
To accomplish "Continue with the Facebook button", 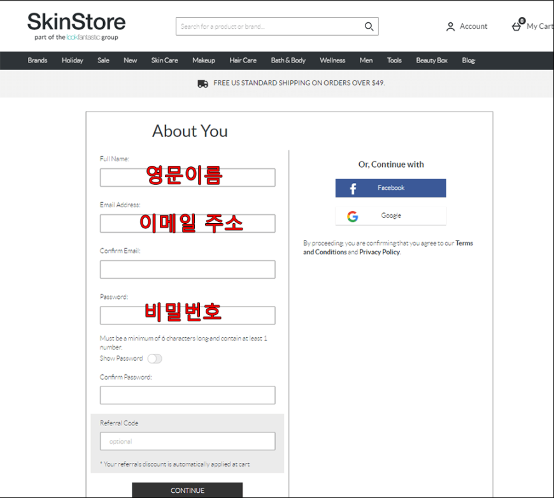I will pos(391,188).
